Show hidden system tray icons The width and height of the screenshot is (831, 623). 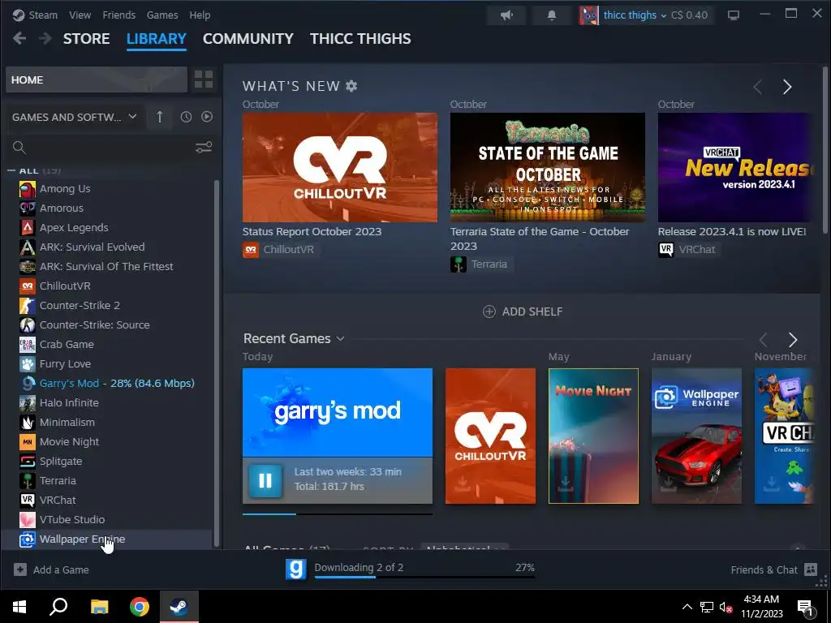tap(687, 607)
